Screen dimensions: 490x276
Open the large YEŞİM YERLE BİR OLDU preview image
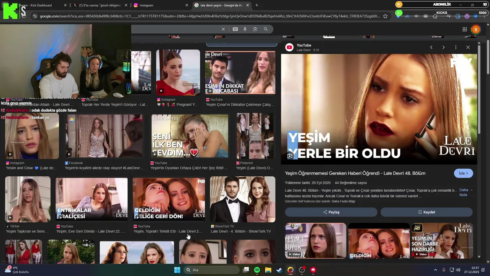tap(379, 109)
